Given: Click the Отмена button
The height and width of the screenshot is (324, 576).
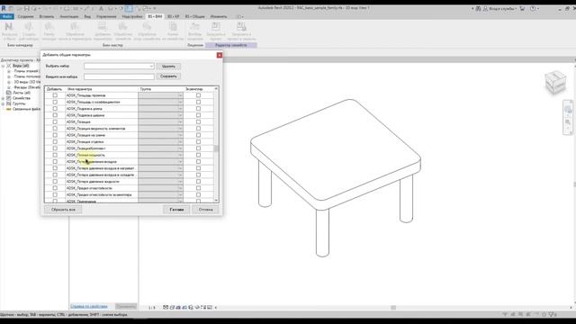Looking at the screenshot, I should tap(206, 210).
